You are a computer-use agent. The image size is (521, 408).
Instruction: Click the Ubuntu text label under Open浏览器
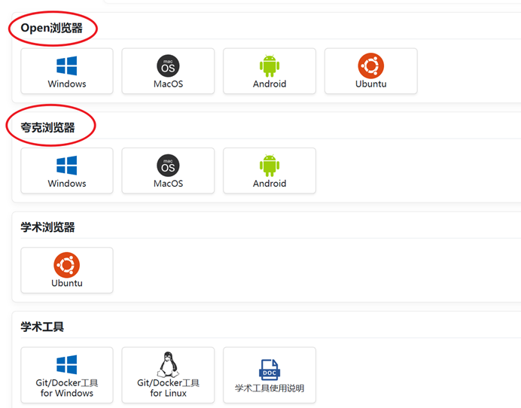tap(370, 84)
